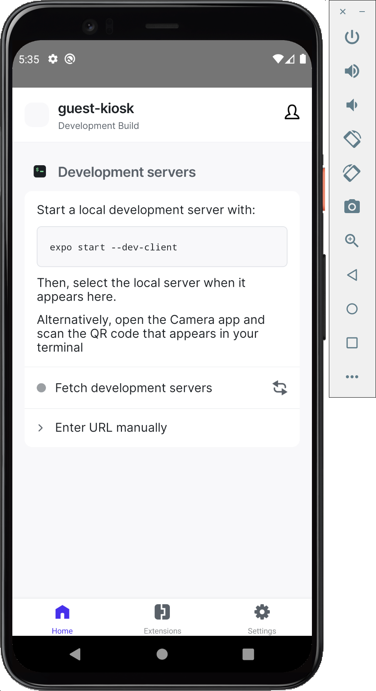Click 'Start a local development server with:' text

(146, 210)
